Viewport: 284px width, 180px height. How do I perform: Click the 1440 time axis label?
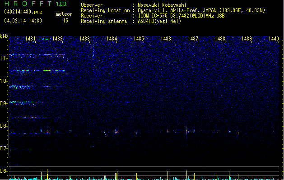(x=274, y=39)
